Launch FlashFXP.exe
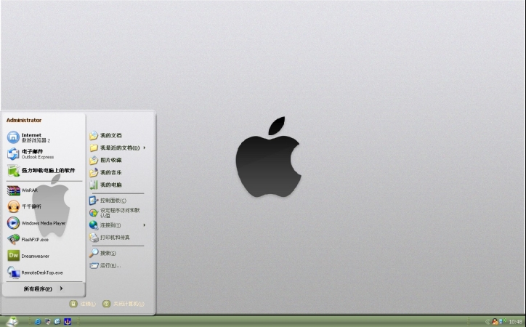Viewport: 526px width, 327px height. [43, 240]
